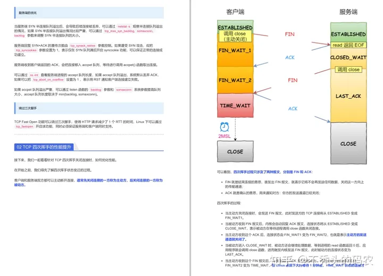Screen dimensions: 383x276
Task: Click the 绕过三次握手 section header
Action: tap(89, 108)
